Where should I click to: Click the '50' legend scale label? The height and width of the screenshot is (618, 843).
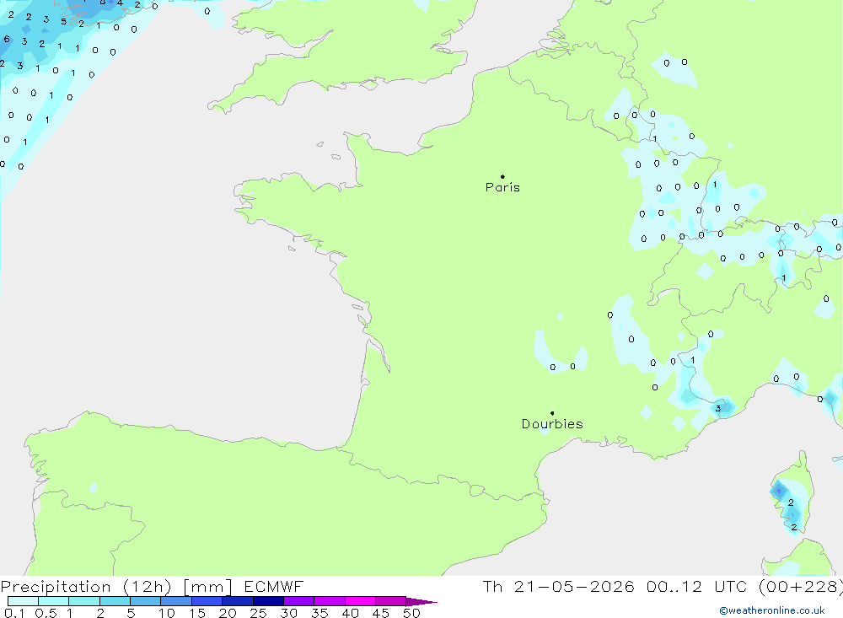tap(411, 613)
